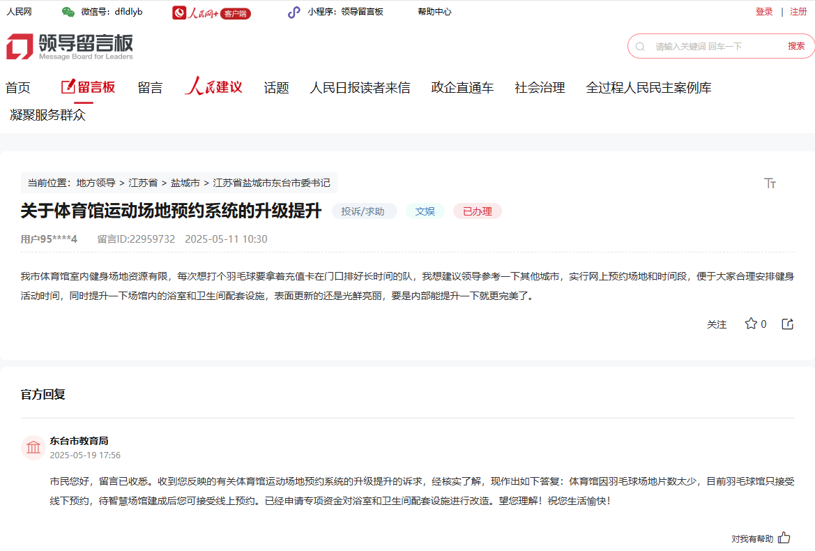Click the search magnifier icon
Image resolution: width=815 pixels, height=551 pixels.
pos(639,46)
